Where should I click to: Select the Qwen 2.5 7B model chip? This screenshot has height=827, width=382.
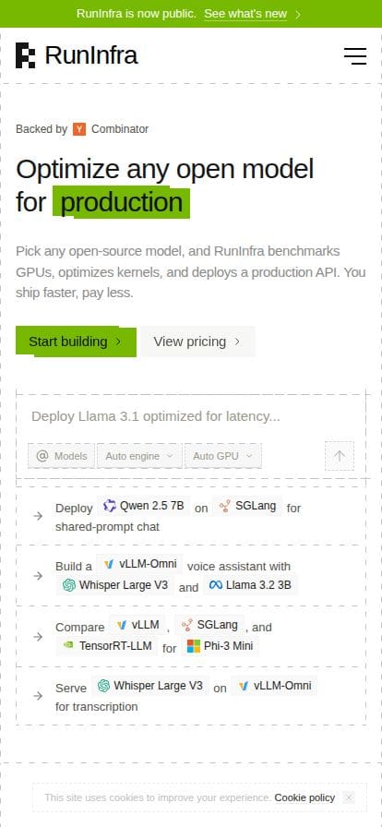[x=143, y=506]
